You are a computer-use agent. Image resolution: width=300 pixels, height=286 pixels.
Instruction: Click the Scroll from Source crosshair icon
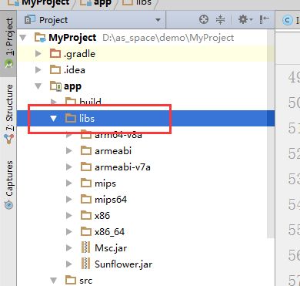coord(204,19)
